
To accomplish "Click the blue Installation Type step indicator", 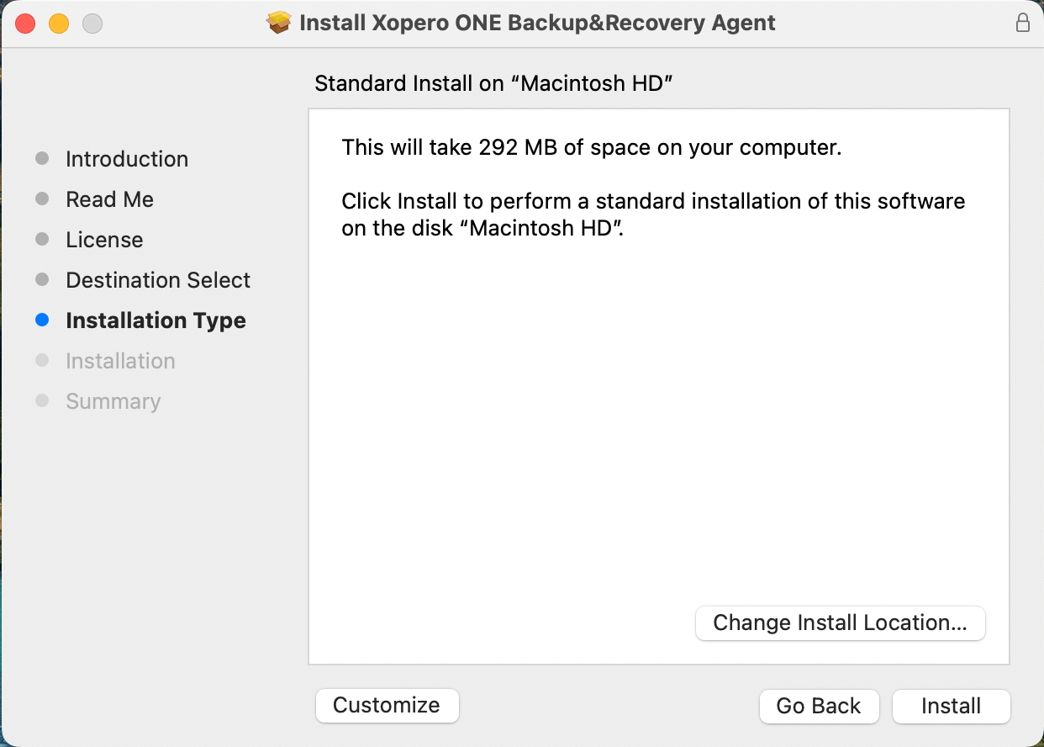I will (43, 321).
